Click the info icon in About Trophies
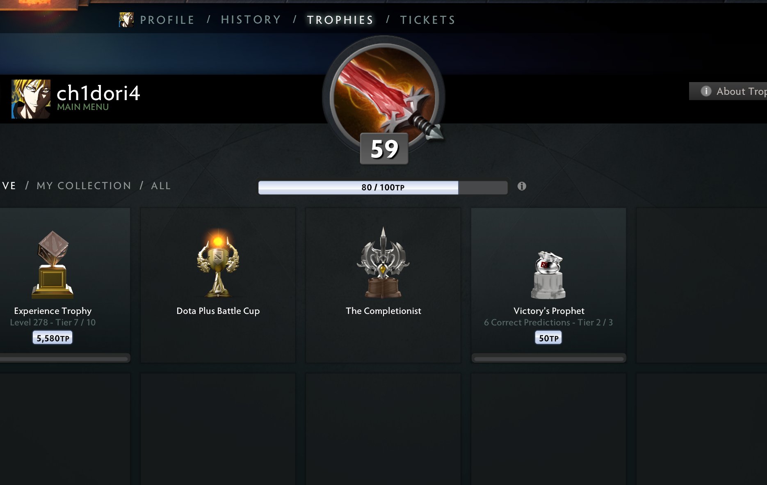767x485 pixels. tap(706, 91)
